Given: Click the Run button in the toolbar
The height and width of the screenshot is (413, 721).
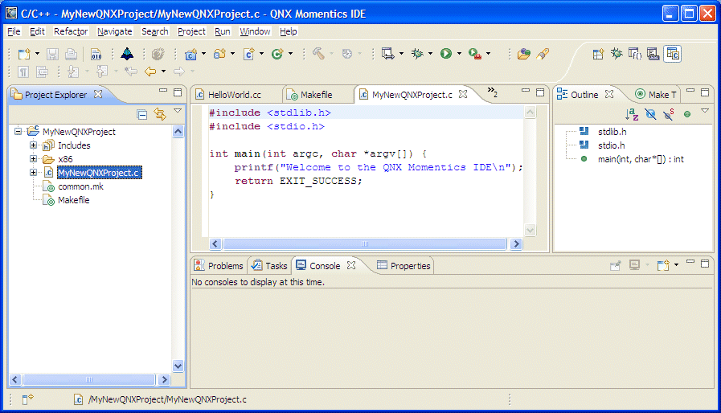Looking at the screenshot, I should (x=445, y=54).
